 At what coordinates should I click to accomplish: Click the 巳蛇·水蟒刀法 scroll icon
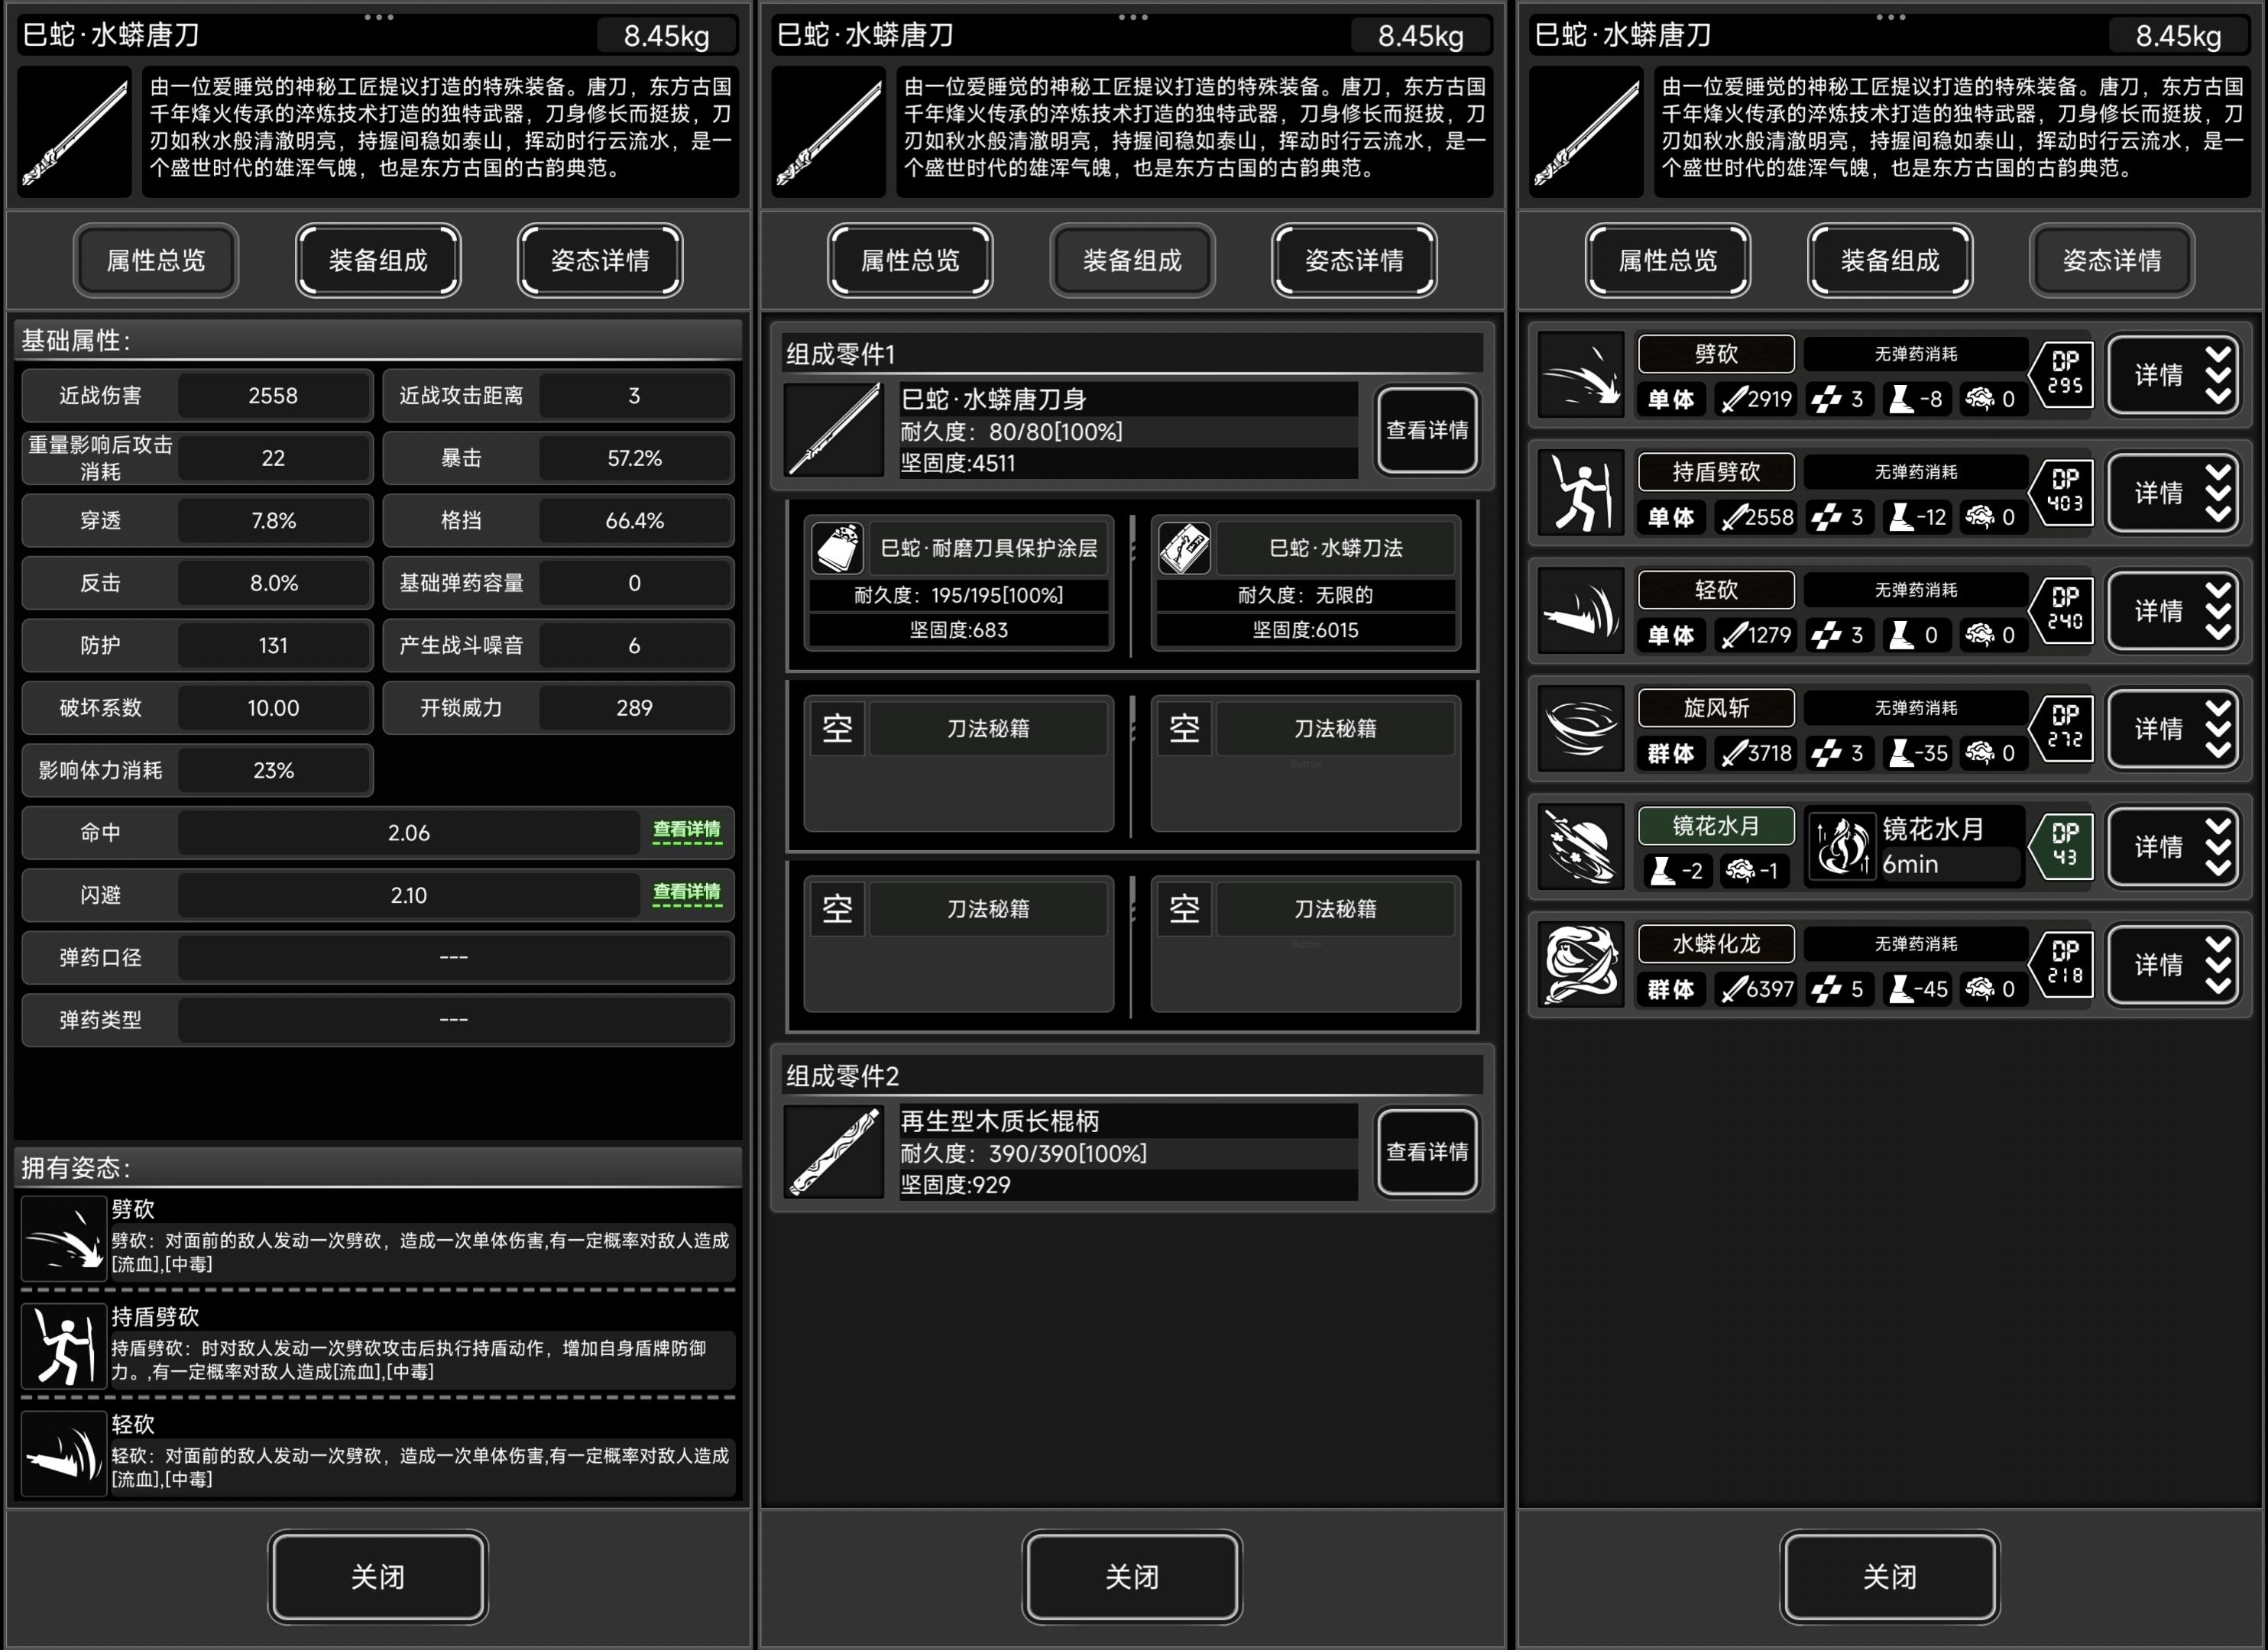coord(1184,548)
